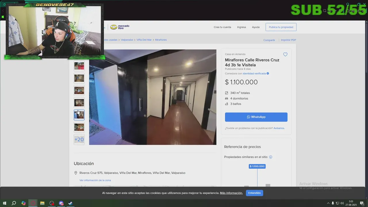Image resolution: width=368 pixels, height=207 pixels.
Task: Open info icon beside Propiedades similares
Action: coord(271,157)
